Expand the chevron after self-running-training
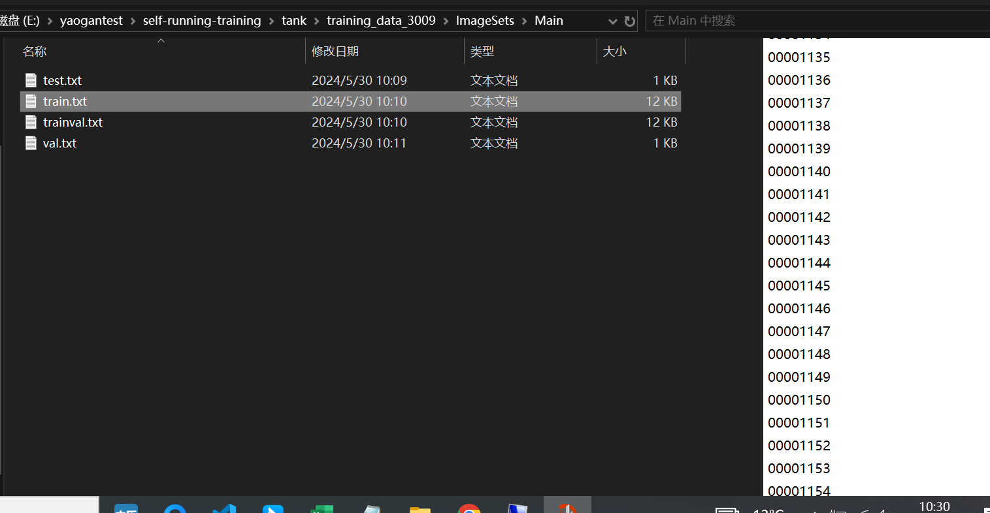 271,21
